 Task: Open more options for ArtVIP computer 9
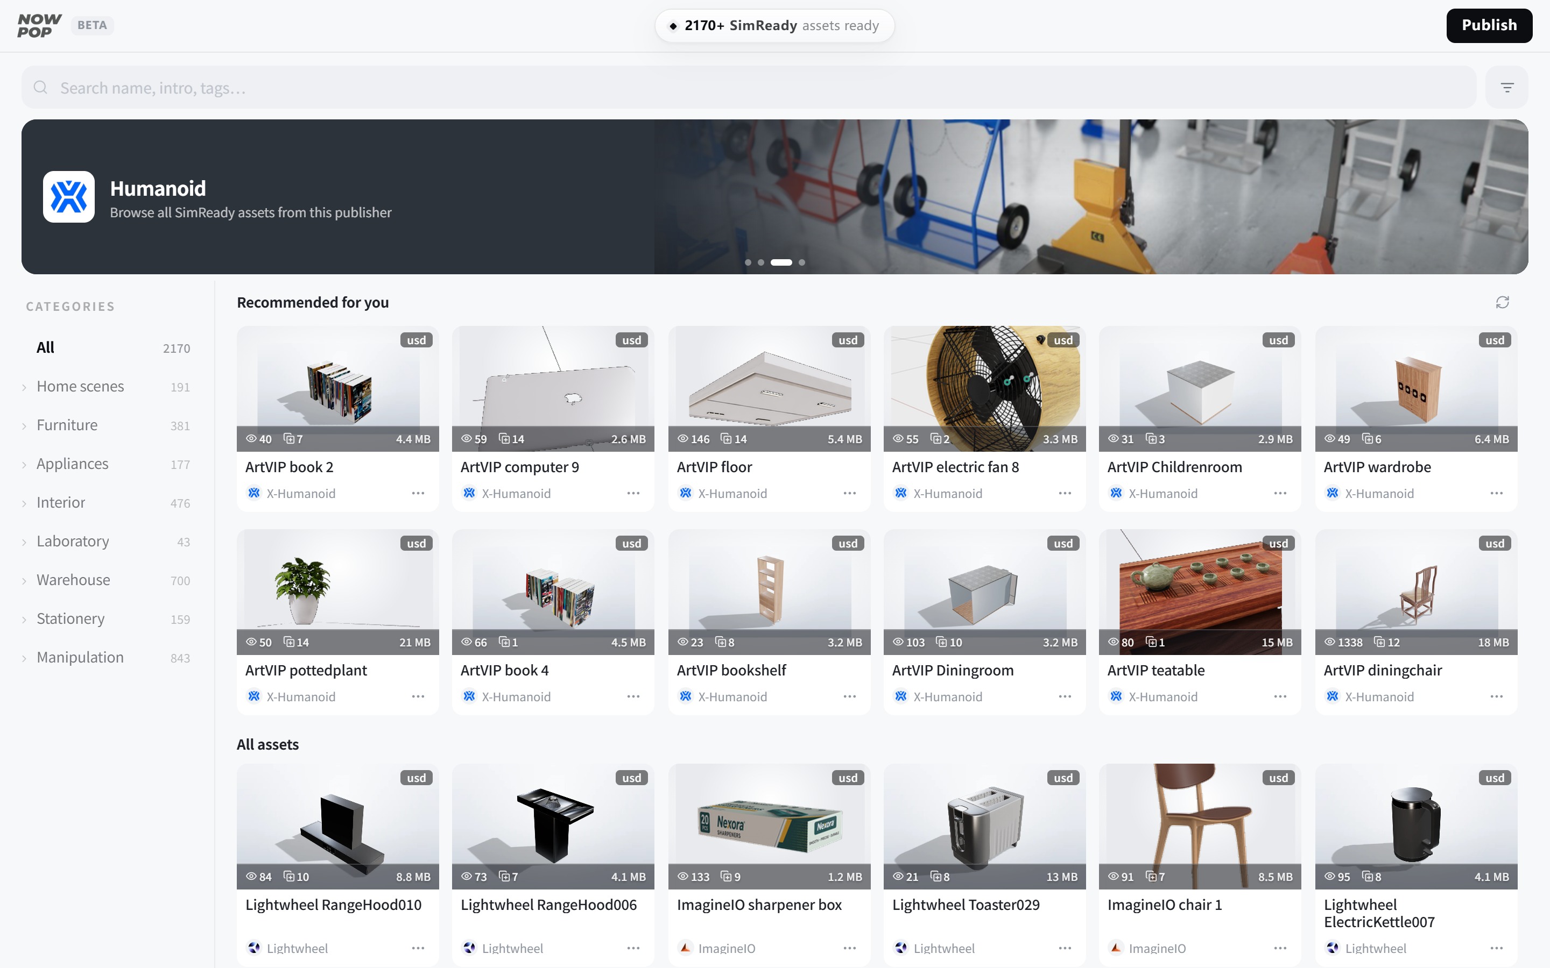(633, 493)
